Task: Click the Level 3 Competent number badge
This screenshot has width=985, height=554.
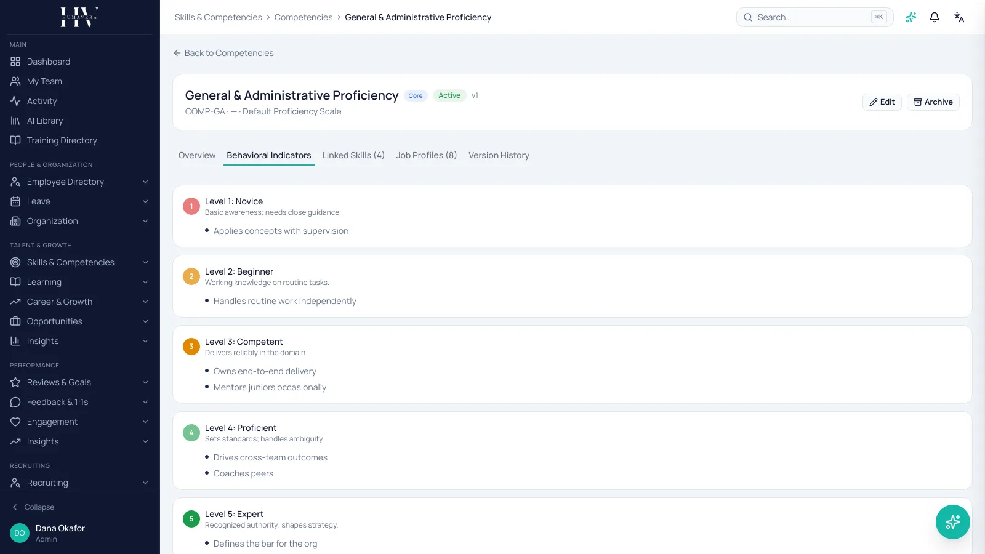Action: 191,347
